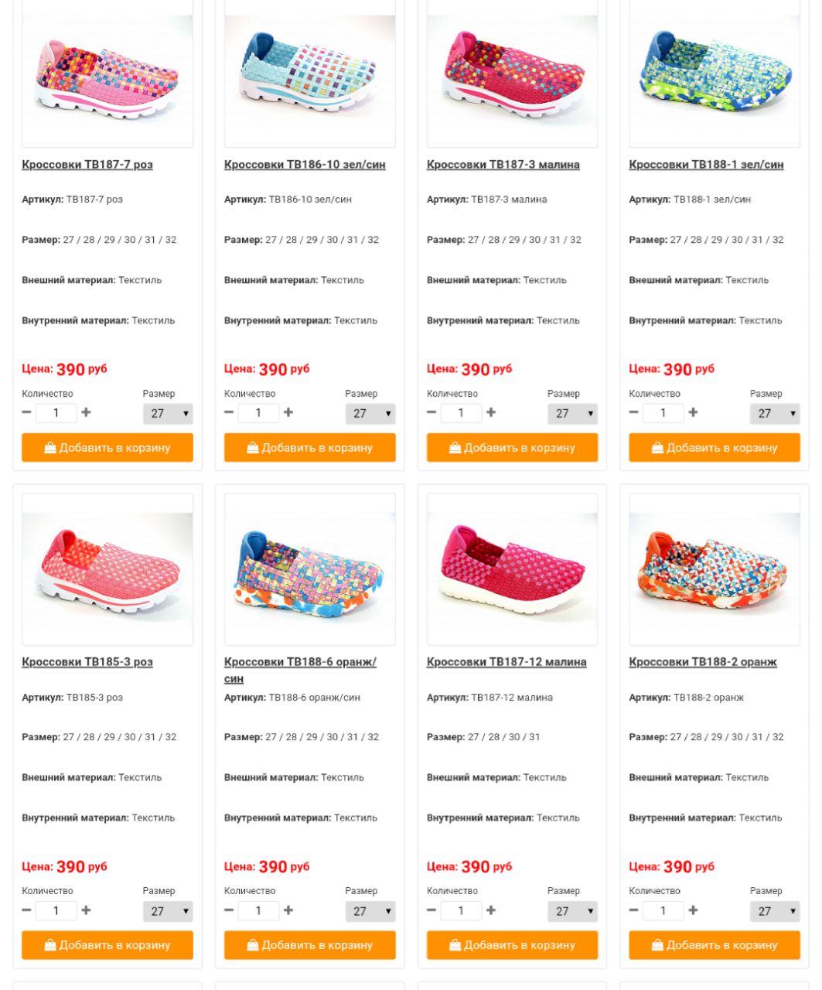Click minus icon for TB188-2 оранж quantity
Screen dimensions: 822x990
634,910
